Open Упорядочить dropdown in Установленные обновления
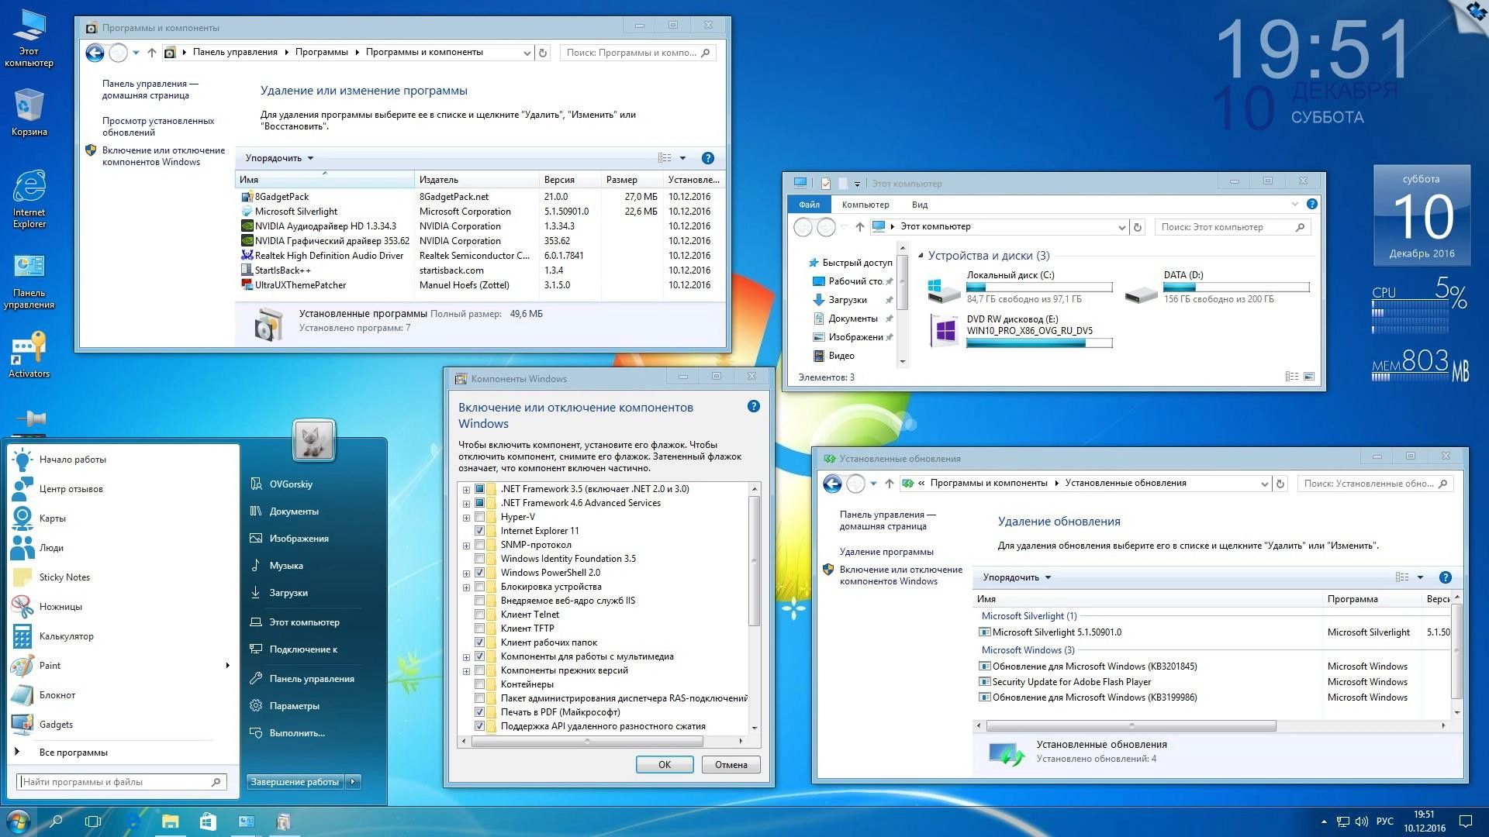The width and height of the screenshot is (1489, 837). tap(1017, 577)
